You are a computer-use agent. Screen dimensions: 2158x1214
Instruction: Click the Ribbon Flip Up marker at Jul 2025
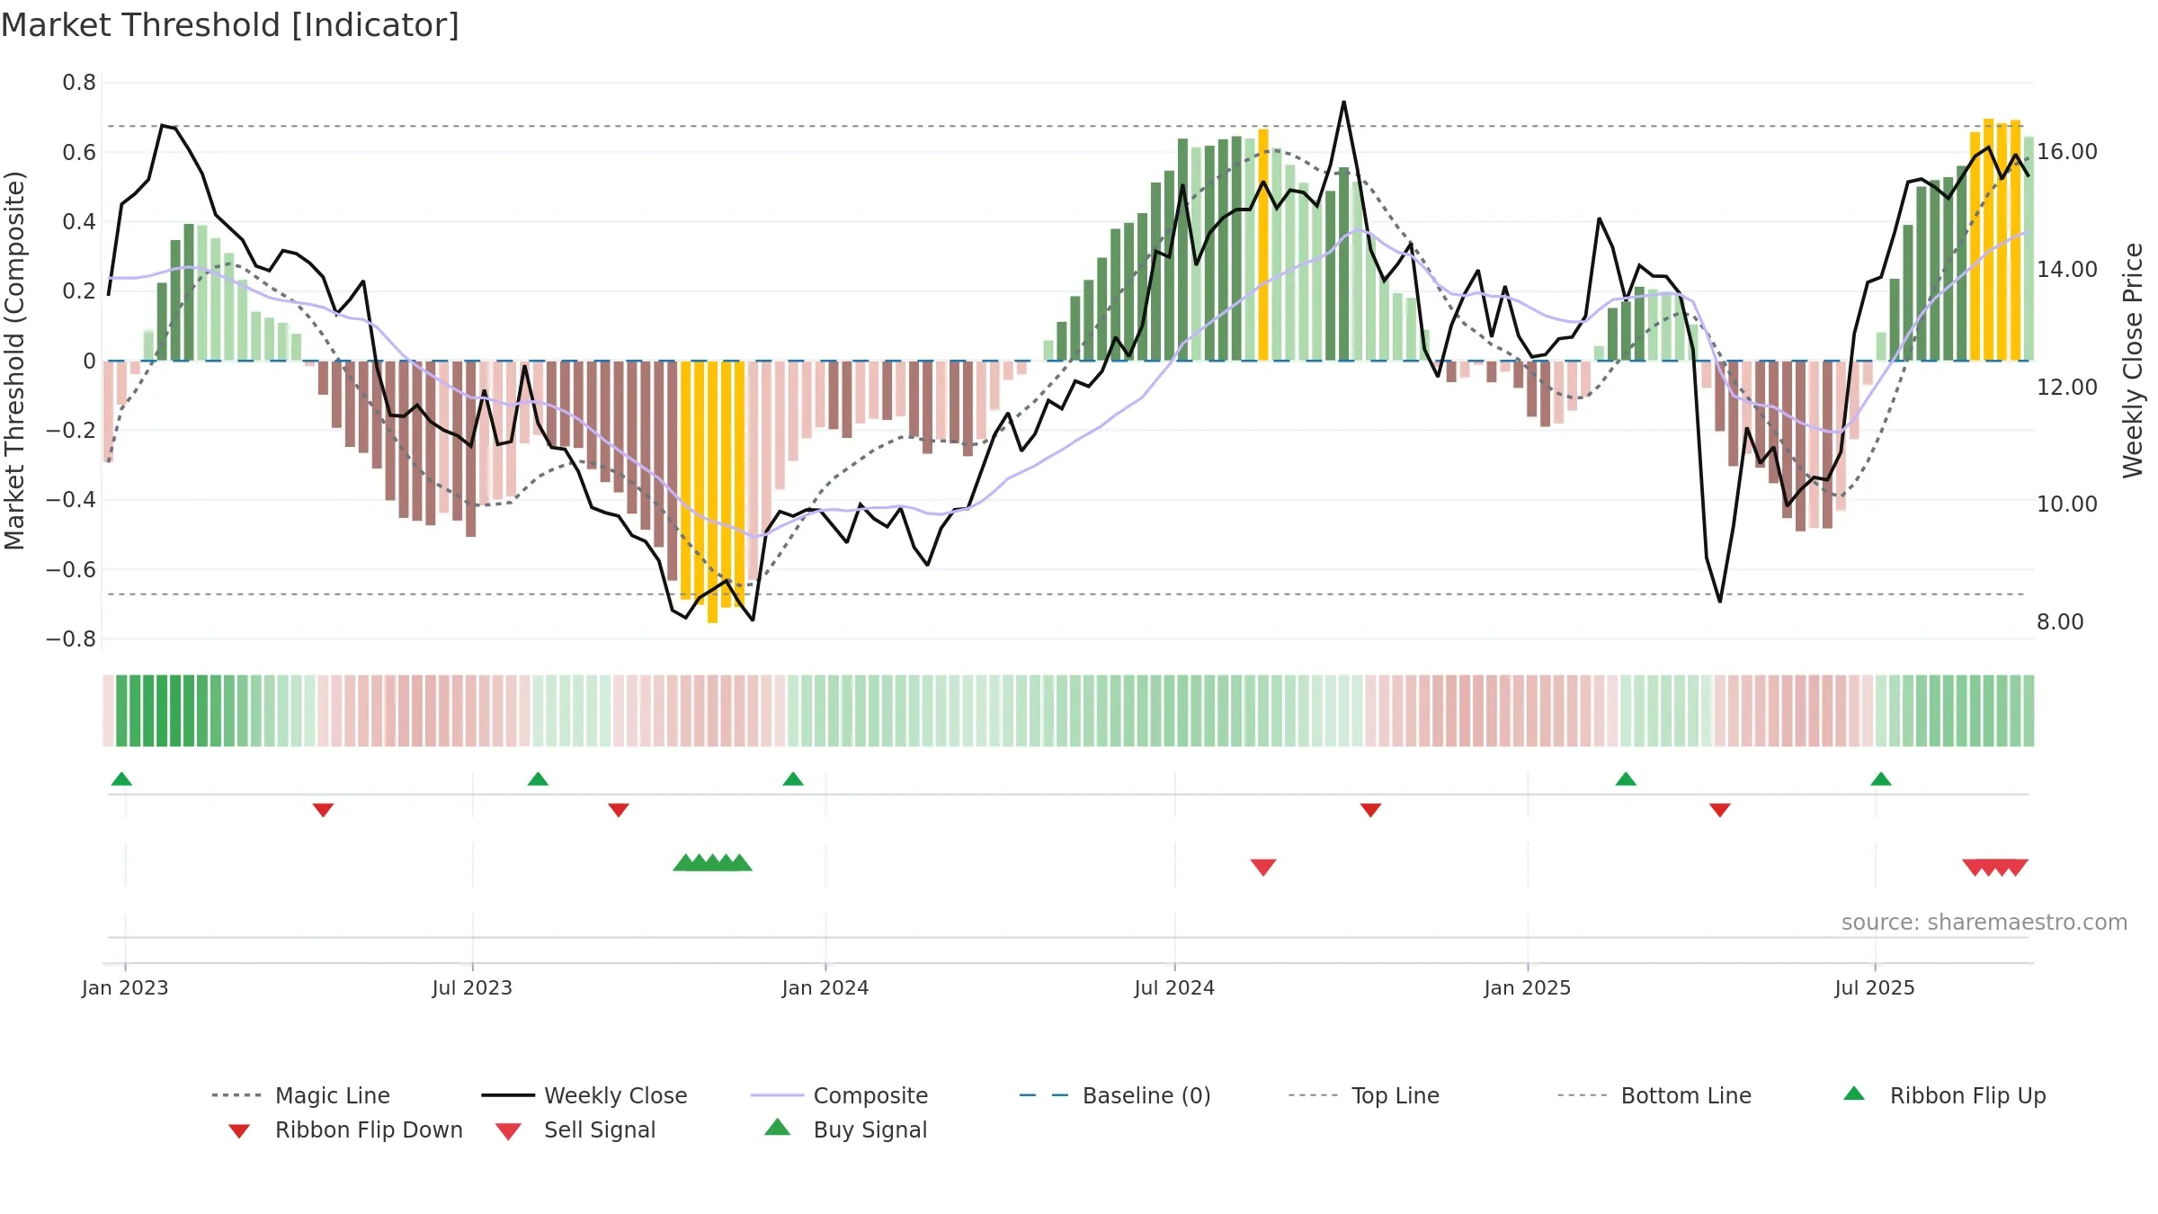(1881, 779)
